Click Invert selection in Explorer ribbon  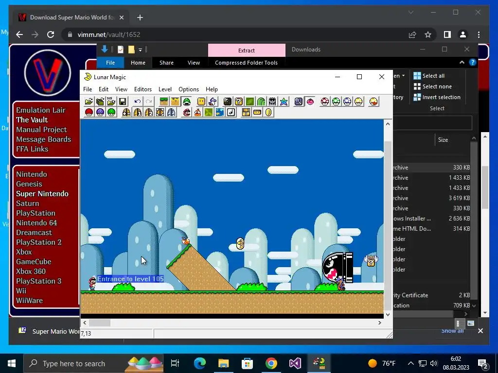click(x=437, y=97)
